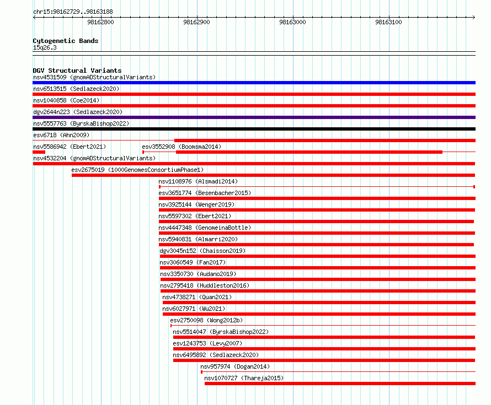Click ruler position 98162900
This screenshot has width=491, height=405.
click(x=196, y=22)
